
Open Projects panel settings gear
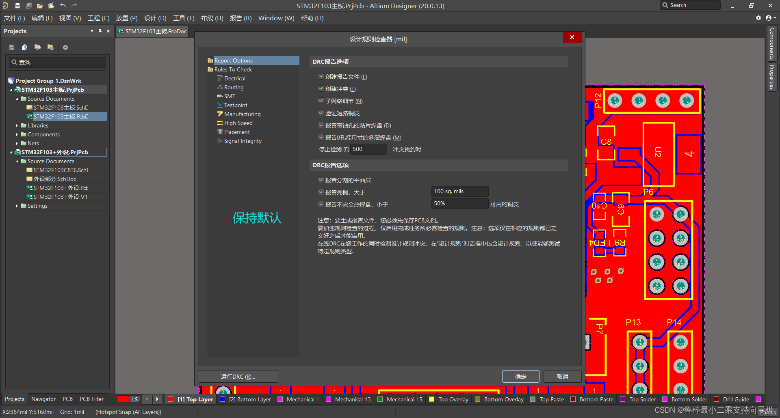click(x=65, y=47)
